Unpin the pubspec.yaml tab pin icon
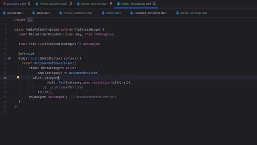This screenshot has height=145, width=257. tap(29, 4)
